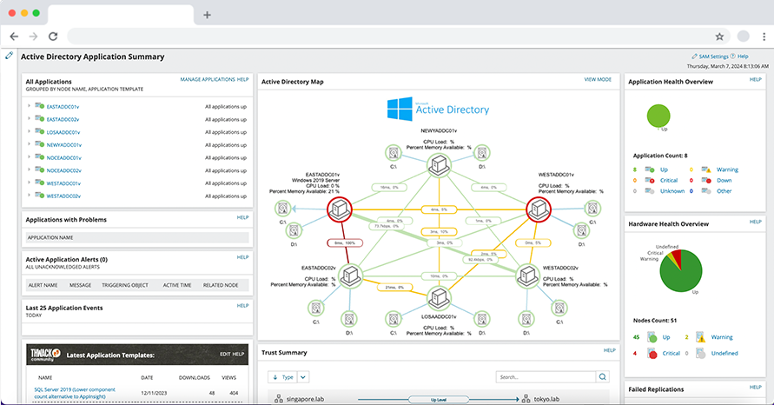Go back with the browser back arrow
The image size is (774, 405).
[x=14, y=36]
